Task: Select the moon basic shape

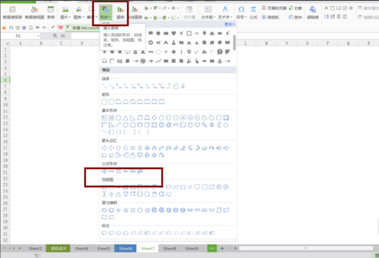Action: (219, 125)
